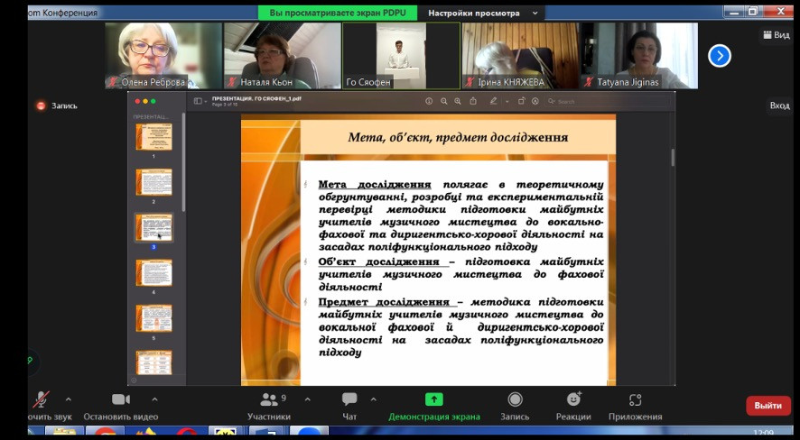
Task: Open page 5 thumbnail in sidebar
Action: 153,318
